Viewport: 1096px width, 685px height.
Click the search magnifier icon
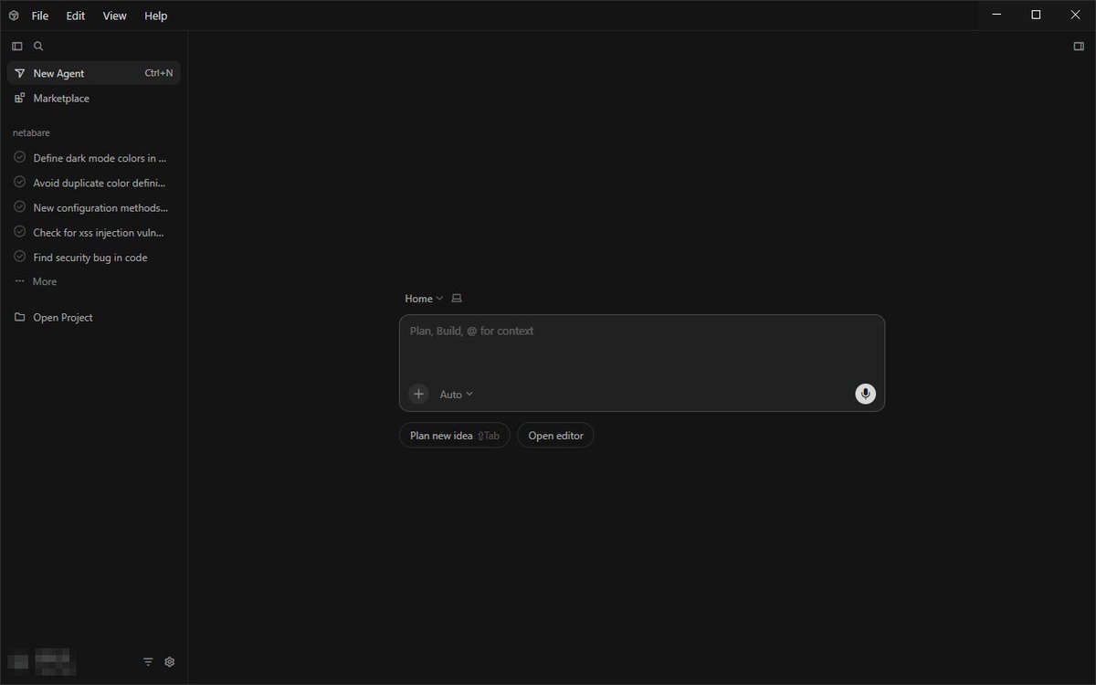(38, 46)
